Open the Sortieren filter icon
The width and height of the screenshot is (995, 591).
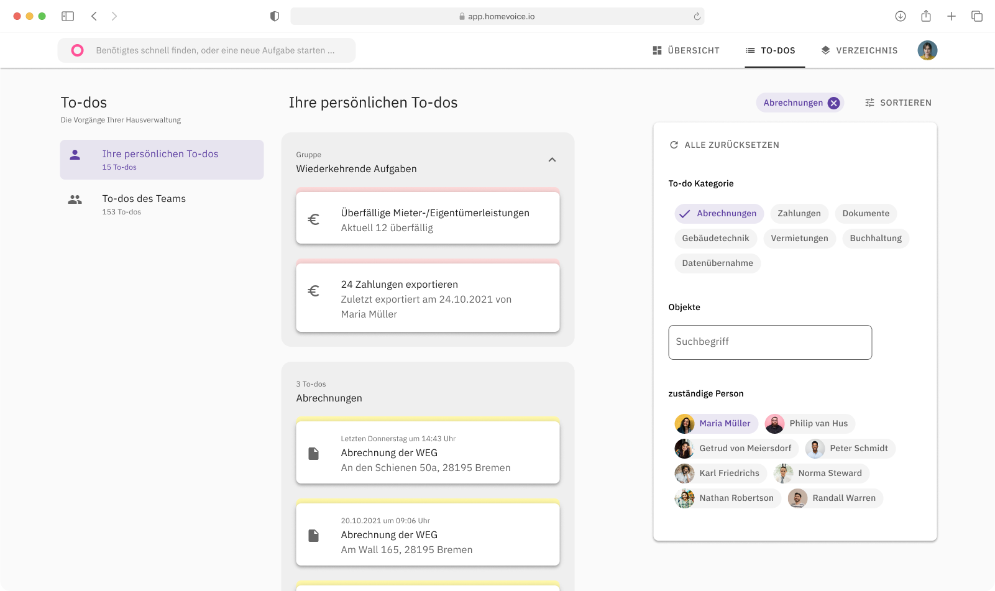870,103
